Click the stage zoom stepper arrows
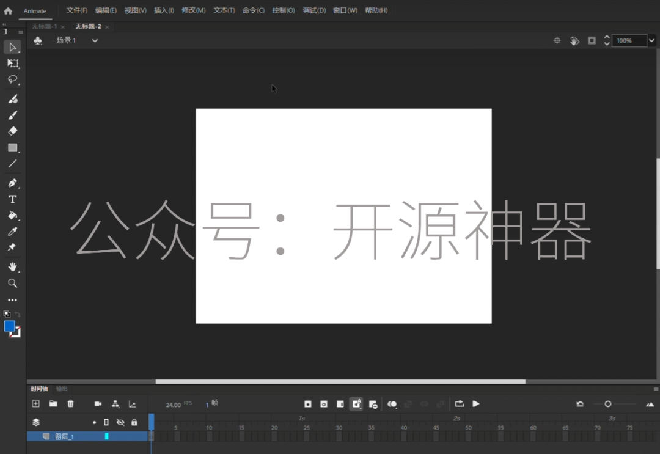 (607, 40)
